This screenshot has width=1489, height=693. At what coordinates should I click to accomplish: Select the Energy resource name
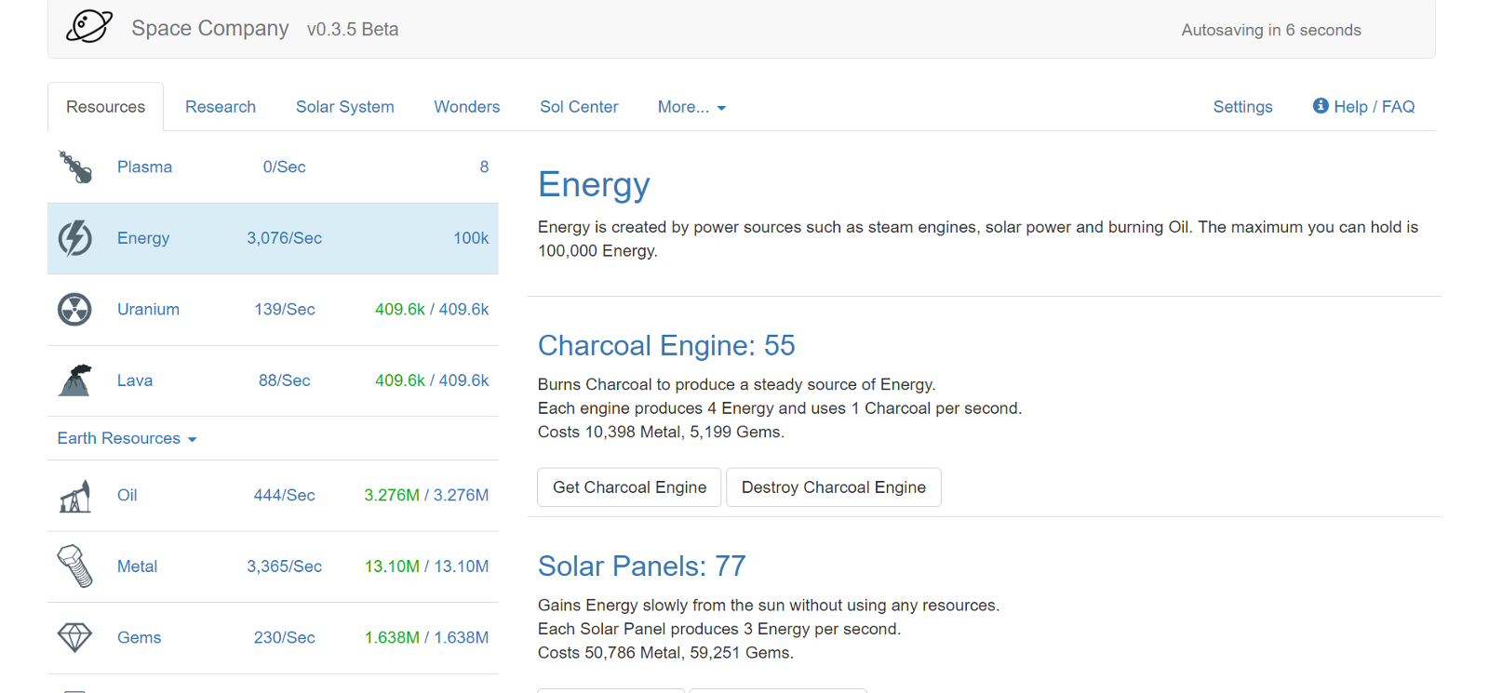[143, 238]
